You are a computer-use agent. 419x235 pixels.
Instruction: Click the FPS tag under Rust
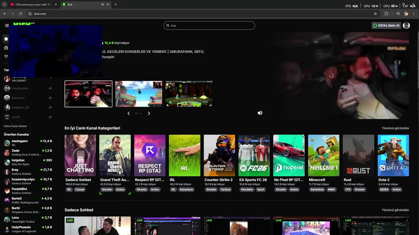[x=348, y=189]
